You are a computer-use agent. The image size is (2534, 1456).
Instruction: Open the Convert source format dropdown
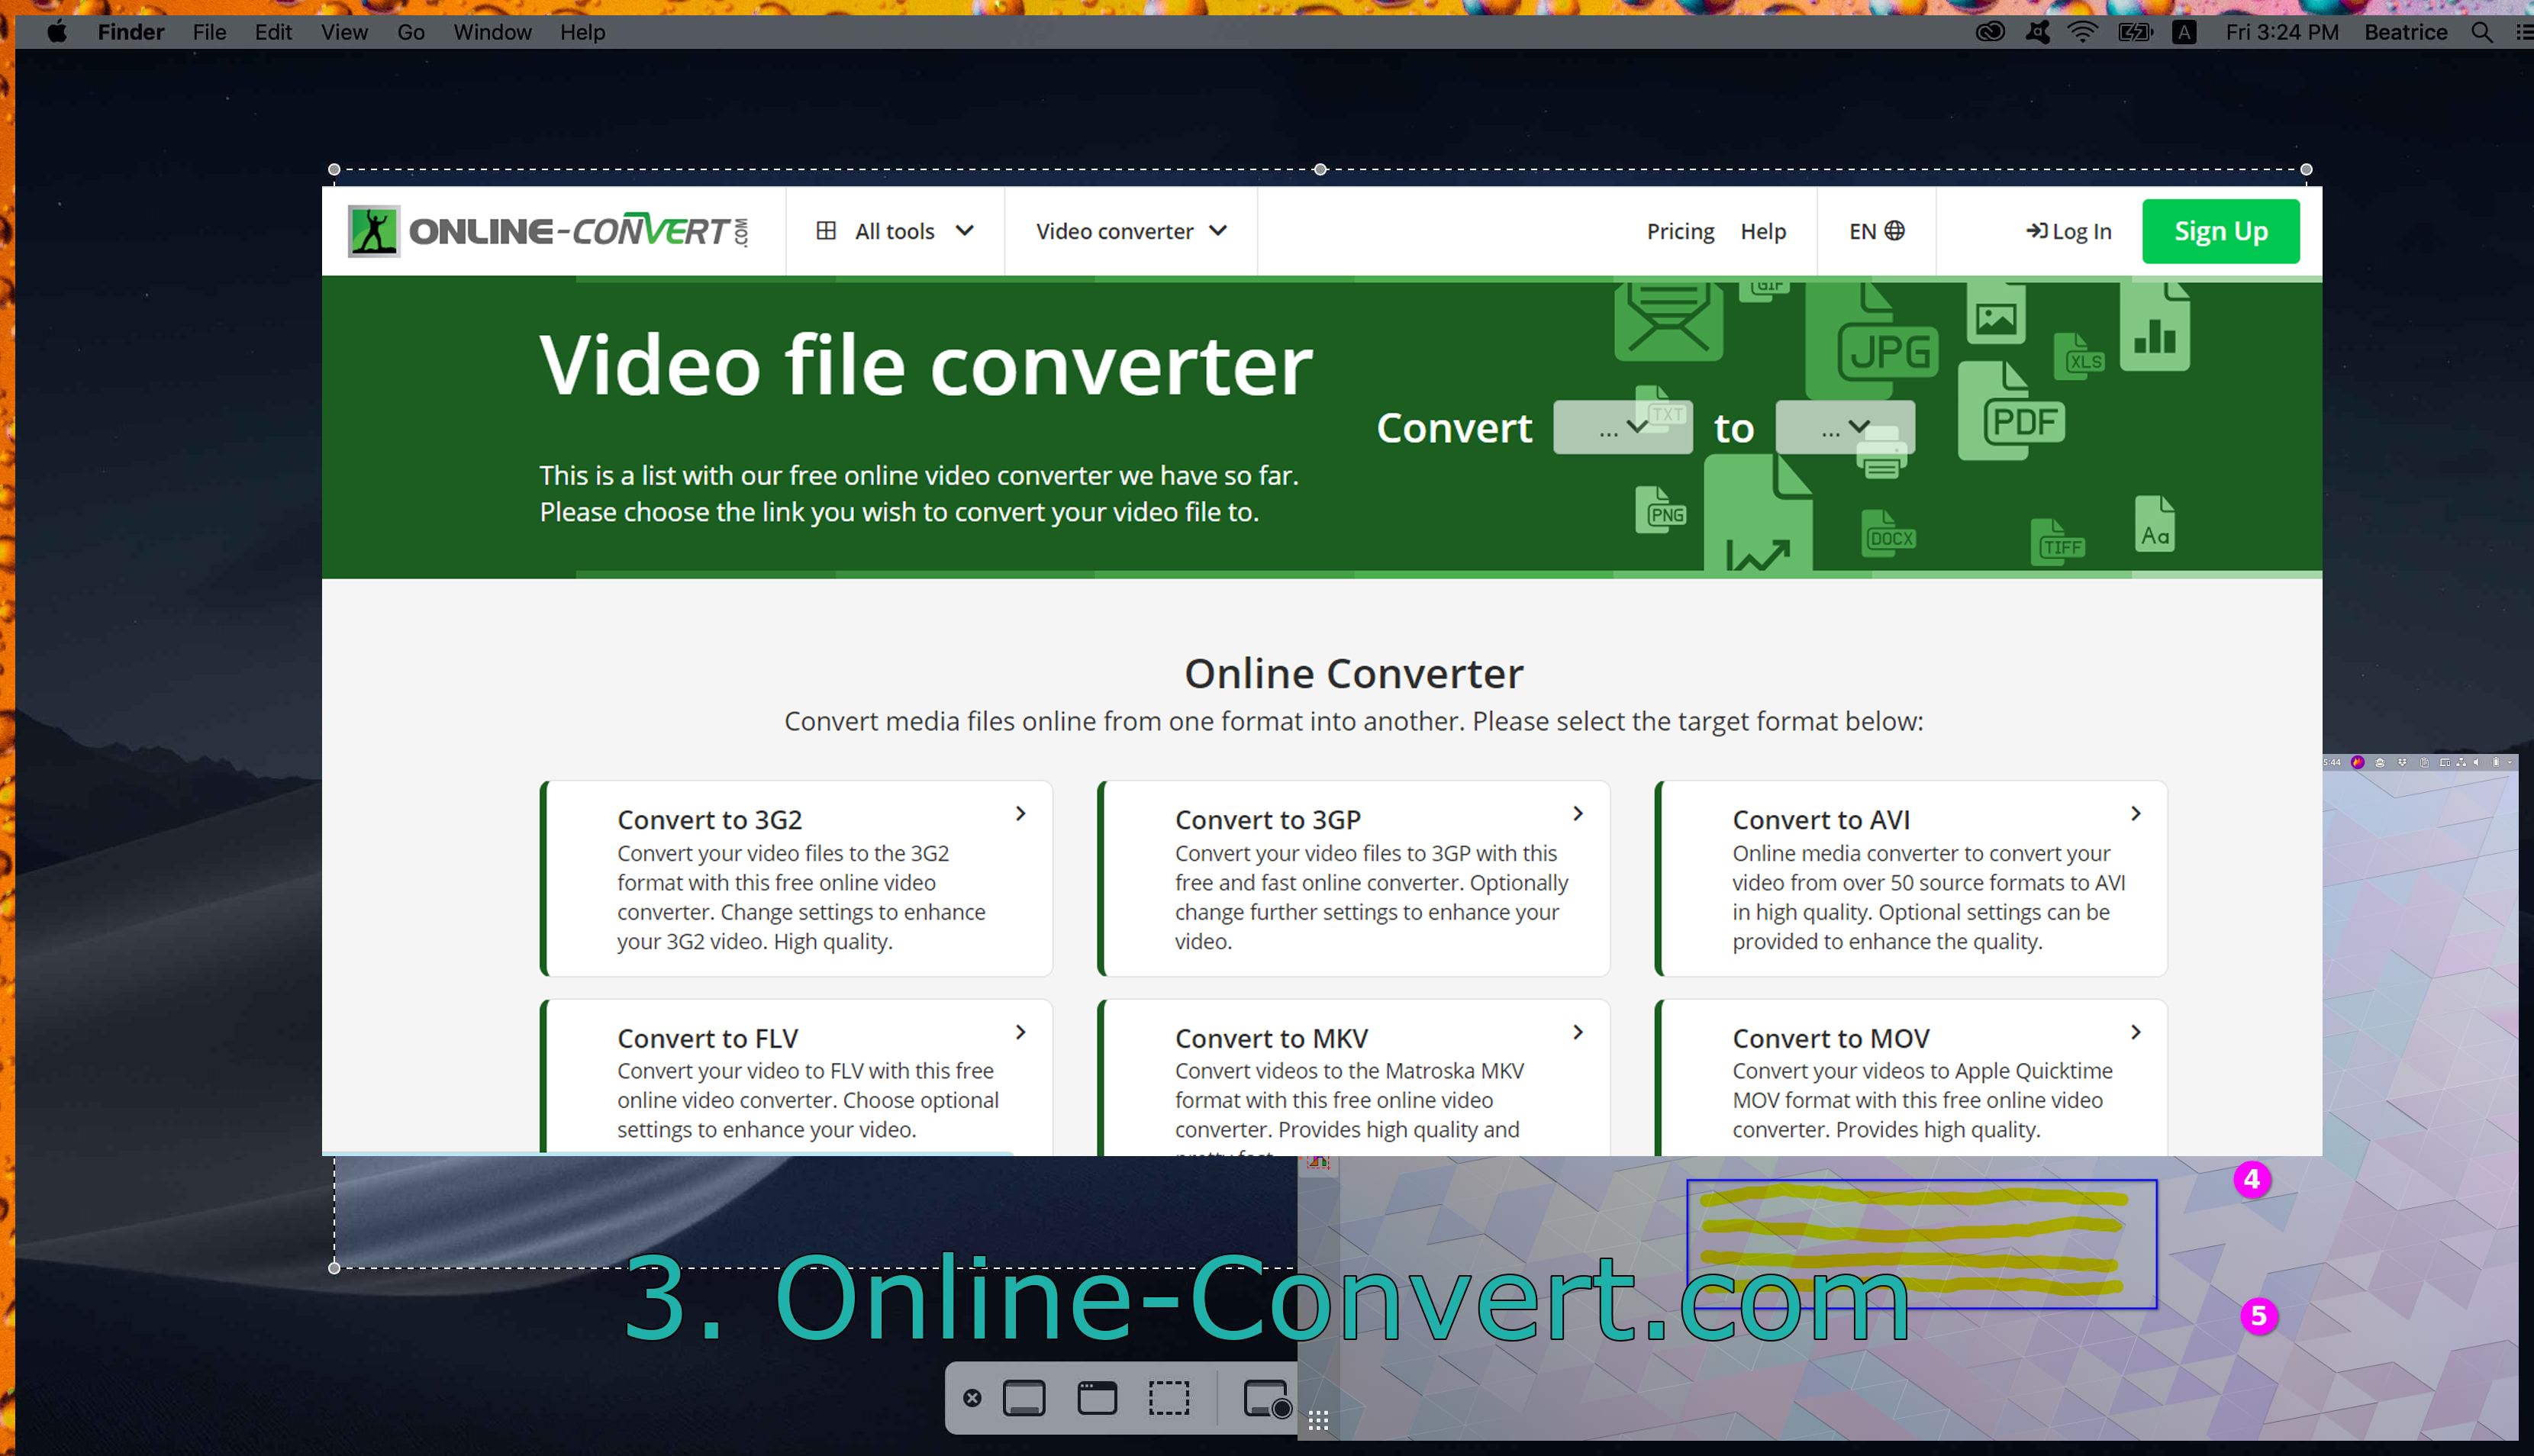pyautogui.click(x=1622, y=427)
